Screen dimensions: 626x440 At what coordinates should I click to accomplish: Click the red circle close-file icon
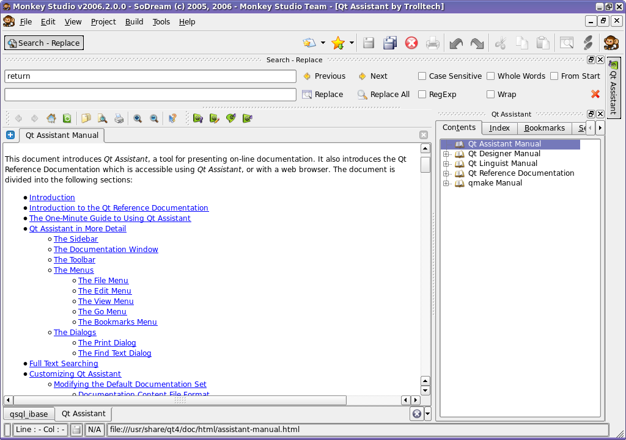pos(411,43)
